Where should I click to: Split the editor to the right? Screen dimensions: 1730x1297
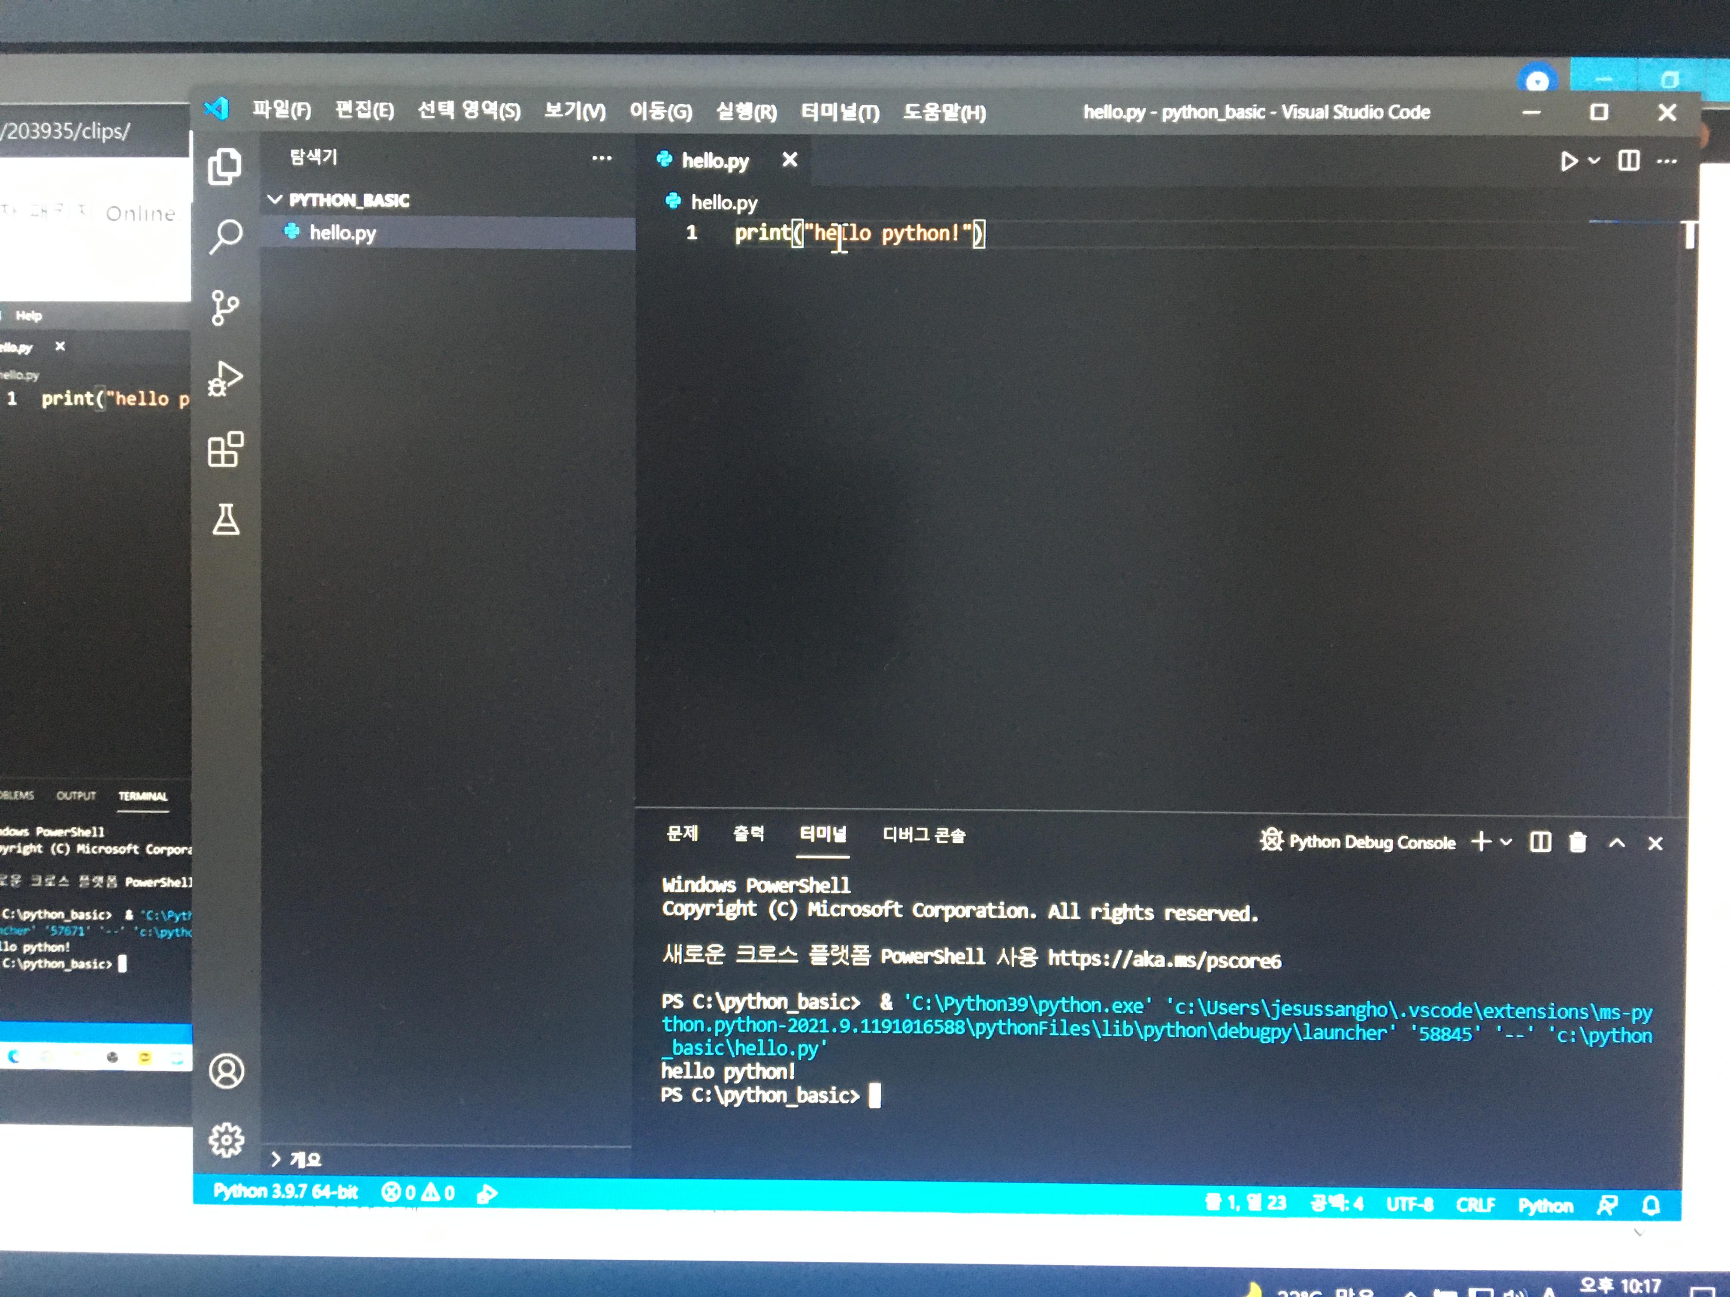[x=1628, y=161]
